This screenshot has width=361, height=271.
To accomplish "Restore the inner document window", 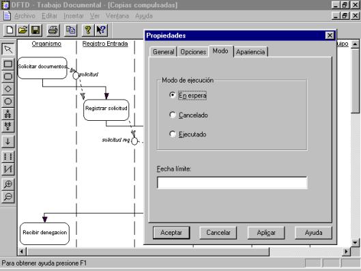I will (345, 16).
